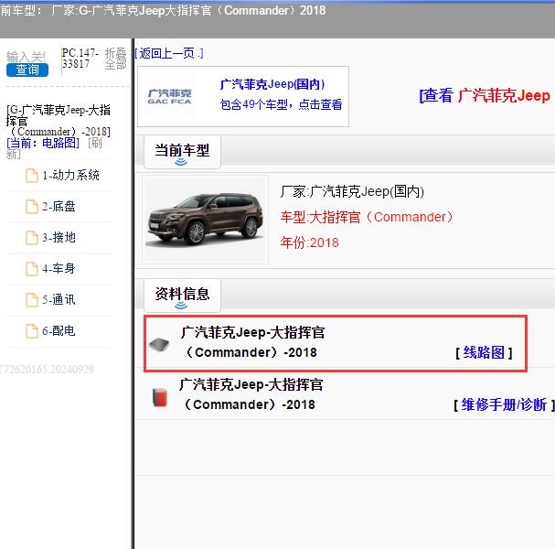
Task: Click the Commander car photo thumbnail
Action: click(206, 220)
